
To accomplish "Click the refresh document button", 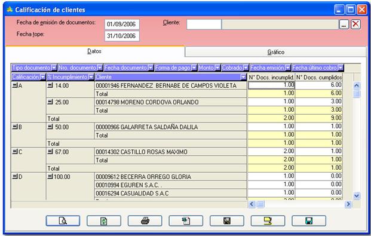I will point(104,221).
